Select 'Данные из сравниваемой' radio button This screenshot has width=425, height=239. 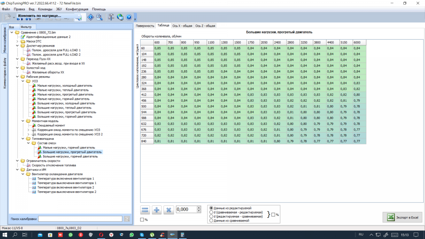click(x=211, y=220)
